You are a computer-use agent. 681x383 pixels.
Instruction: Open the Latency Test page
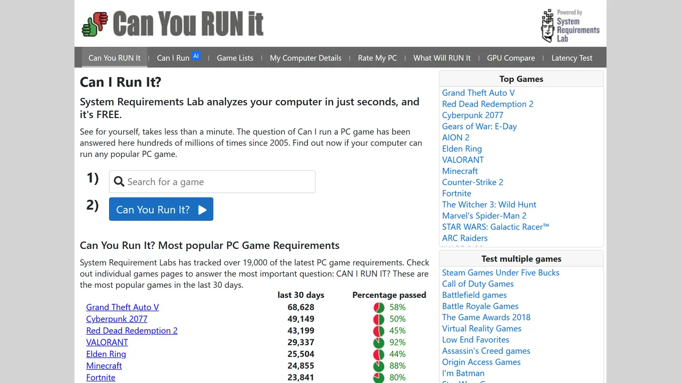tap(572, 58)
